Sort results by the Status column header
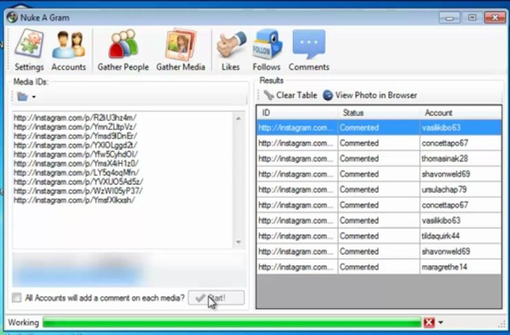510x335 pixels. pos(379,113)
